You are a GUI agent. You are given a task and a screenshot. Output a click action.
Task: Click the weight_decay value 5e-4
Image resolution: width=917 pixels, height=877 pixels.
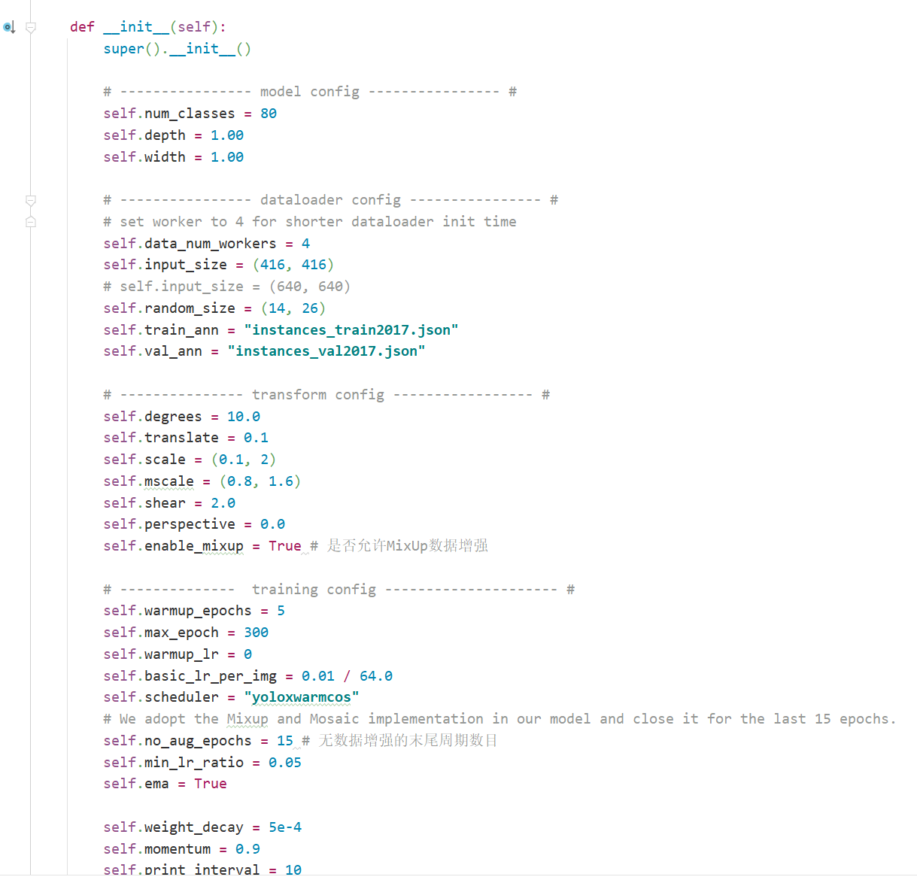284,827
